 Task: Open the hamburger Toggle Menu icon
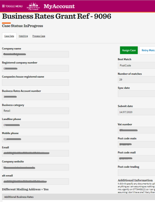pyautogui.click(x=3, y=6)
